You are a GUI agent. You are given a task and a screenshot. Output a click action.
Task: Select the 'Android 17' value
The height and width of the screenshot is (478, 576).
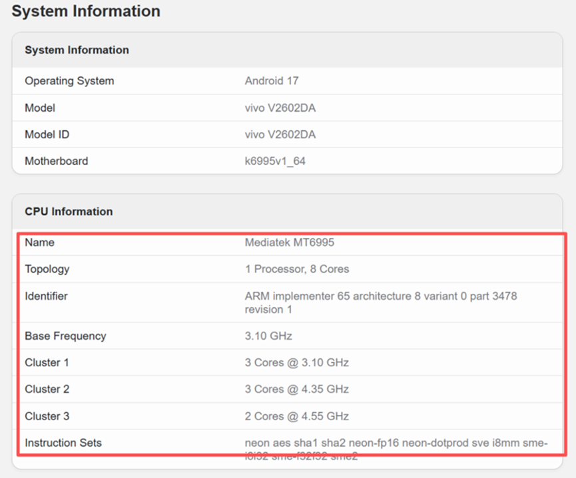(x=272, y=80)
